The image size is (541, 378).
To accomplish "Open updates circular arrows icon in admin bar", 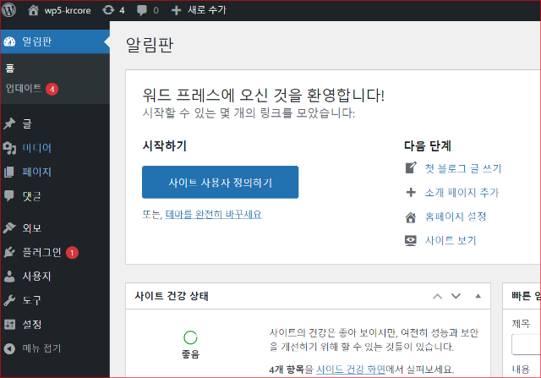I will [x=108, y=10].
